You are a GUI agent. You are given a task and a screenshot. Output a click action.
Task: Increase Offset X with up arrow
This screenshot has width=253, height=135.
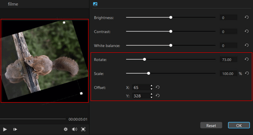[x=151, y=86]
